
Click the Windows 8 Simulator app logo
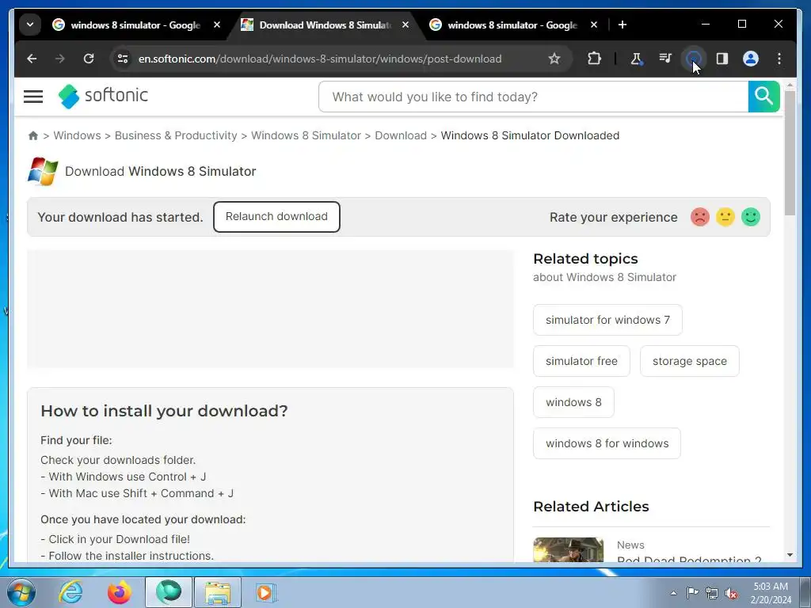43,171
